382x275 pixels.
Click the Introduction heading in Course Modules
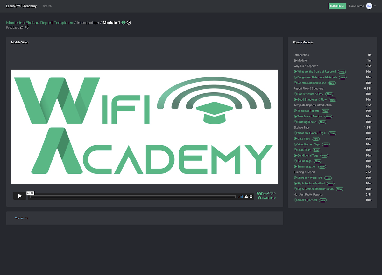pos(301,55)
